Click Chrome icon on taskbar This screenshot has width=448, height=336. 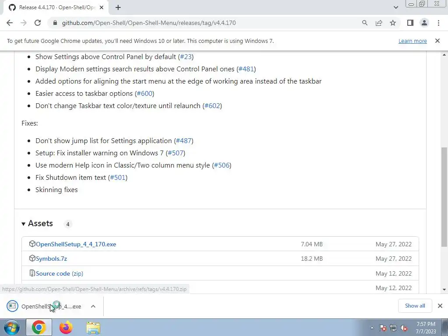pyautogui.click(x=39, y=328)
